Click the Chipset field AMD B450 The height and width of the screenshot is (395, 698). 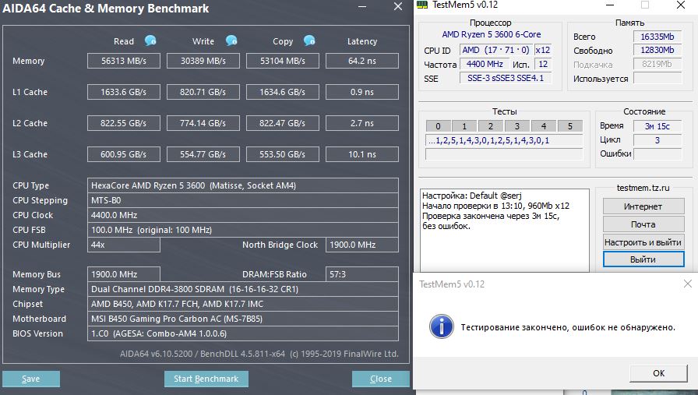(x=242, y=304)
